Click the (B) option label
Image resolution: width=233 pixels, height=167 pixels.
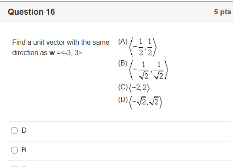(123, 63)
